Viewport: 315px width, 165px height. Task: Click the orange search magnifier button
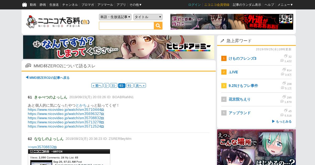pos(158,26)
